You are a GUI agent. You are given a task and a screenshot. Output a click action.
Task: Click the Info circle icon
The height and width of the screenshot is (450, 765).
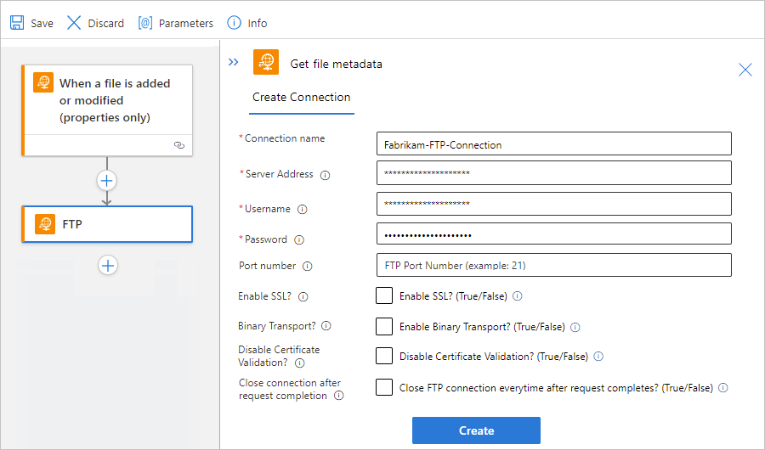(234, 23)
